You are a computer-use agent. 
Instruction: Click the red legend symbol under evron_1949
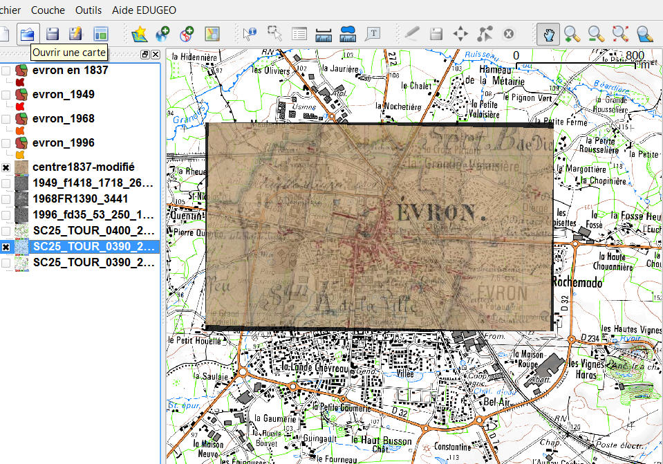tap(20, 106)
